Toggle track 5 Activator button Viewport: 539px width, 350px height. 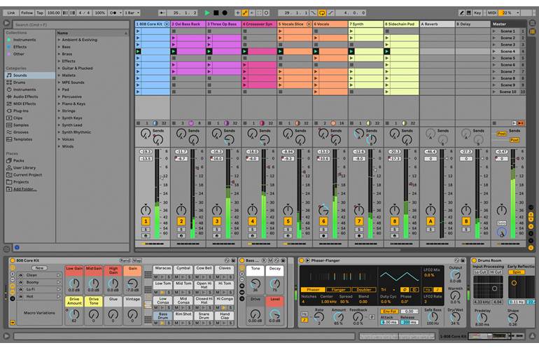point(288,221)
